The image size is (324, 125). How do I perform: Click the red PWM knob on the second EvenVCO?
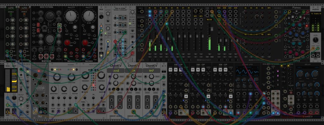[85, 43]
